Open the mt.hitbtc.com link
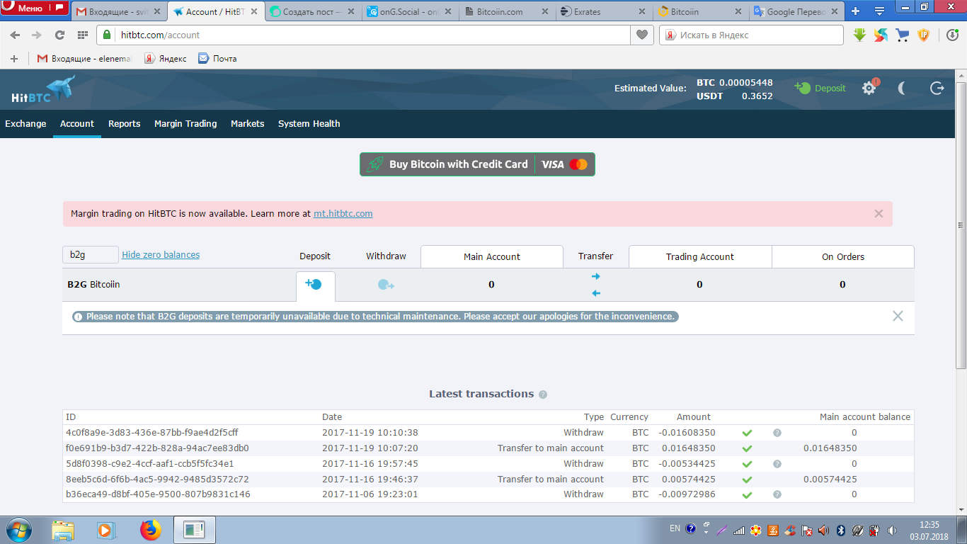 click(343, 213)
